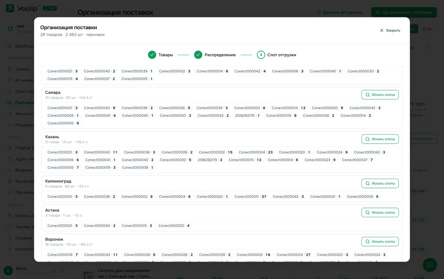Select the Слот отгрузки step label

point(282,55)
